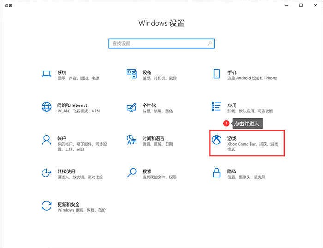This screenshot has width=323, height=248.
Task: Click the clock-and-letter icon for 时间和语言
Action: coord(132,140)
